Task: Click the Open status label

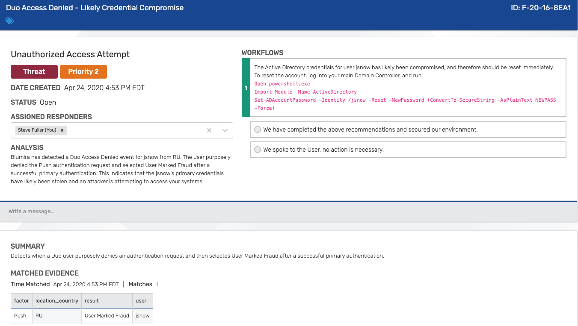Action: tap(48, 102)
